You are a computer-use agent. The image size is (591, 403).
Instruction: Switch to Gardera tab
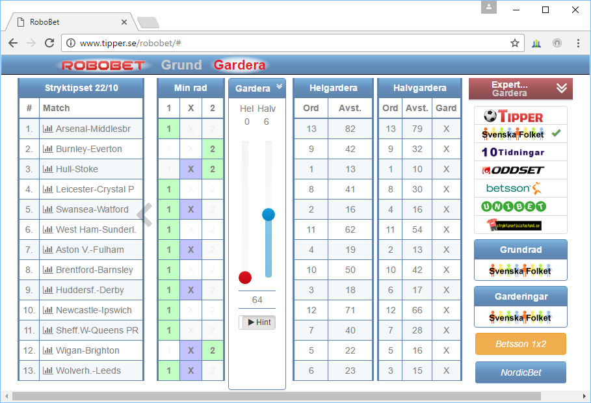pos(240,65)
